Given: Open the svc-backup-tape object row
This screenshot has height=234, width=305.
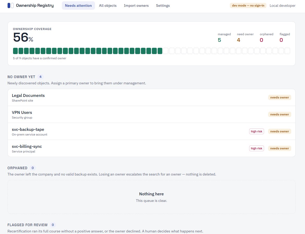Looking at the screenshot, I should point(152,131).
